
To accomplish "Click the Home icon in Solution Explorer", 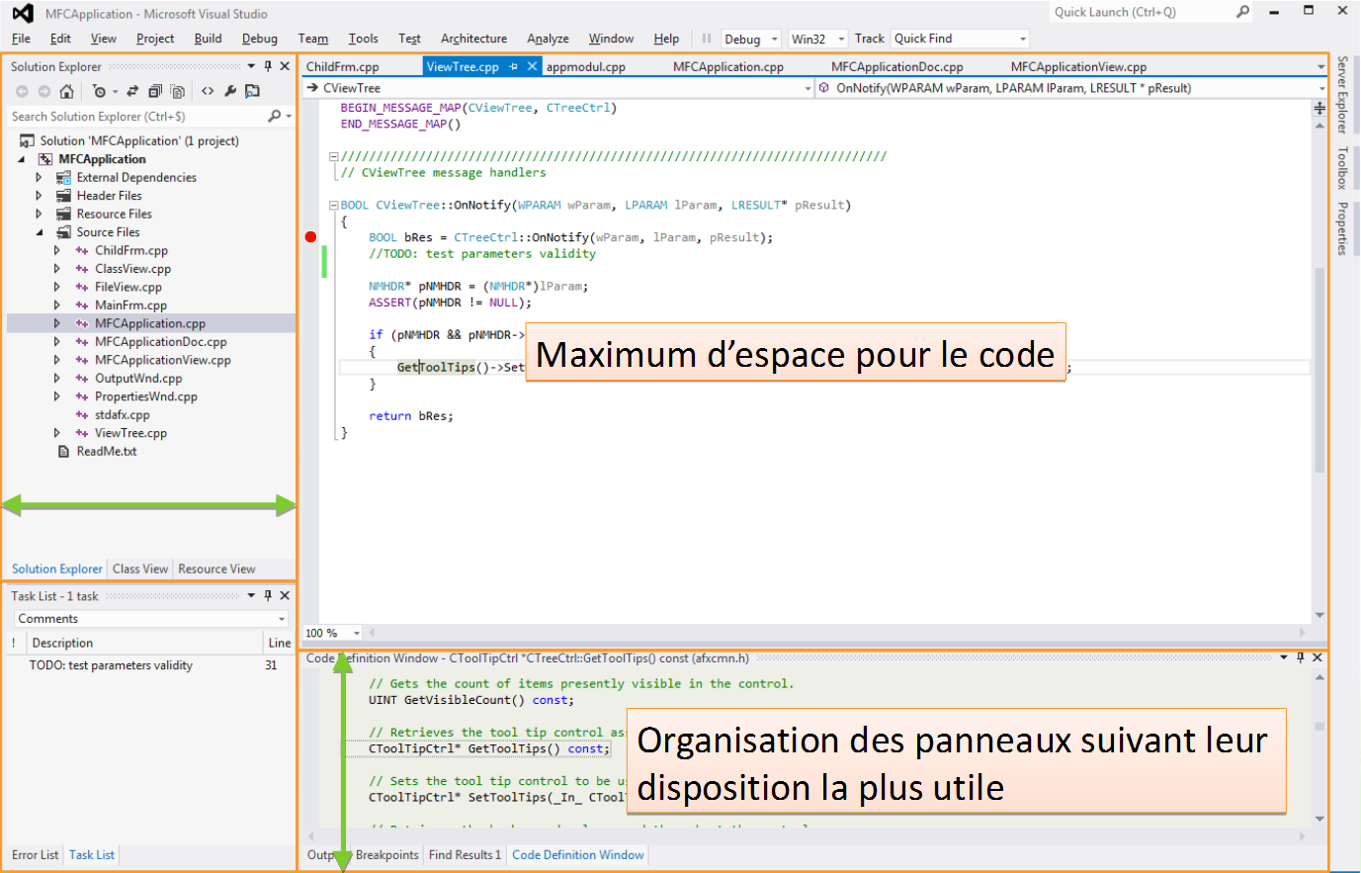I will [66, 91].
